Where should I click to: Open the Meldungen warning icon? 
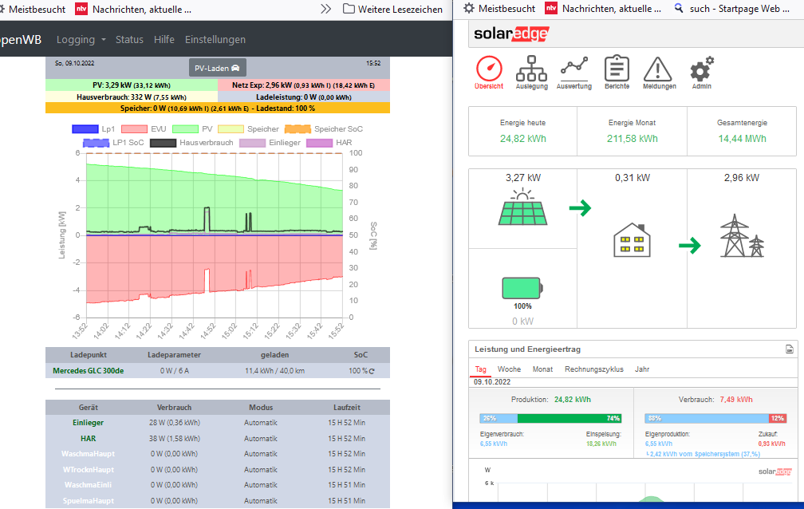tap(658, 72)
